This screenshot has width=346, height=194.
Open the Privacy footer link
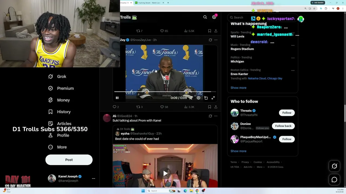[x=245, y=162]
